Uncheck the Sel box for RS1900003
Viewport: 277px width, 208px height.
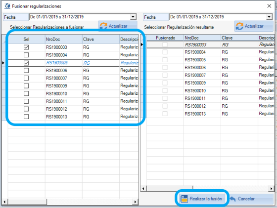click(26, 47)
